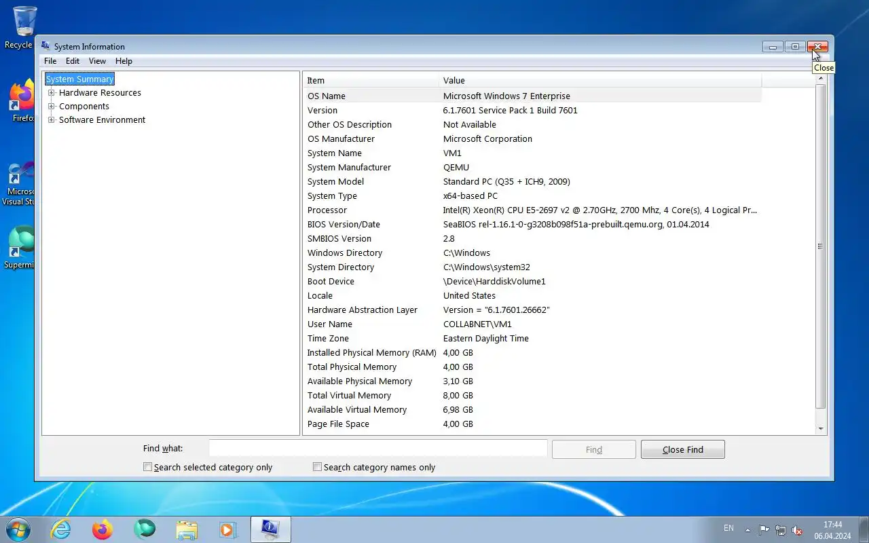Select the System Name row
The image size is (869, 543).
(x=532, y=153)
